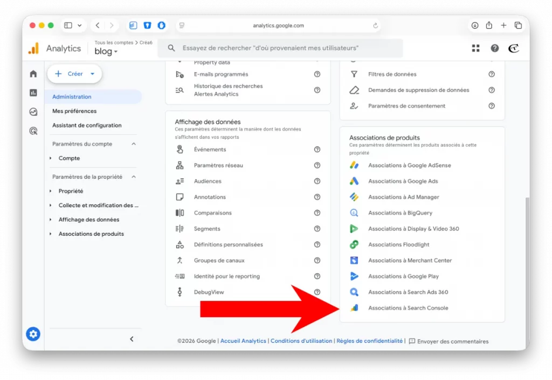The height and width of the screenshot is (380, 552).
Task: Click the help question mark in header
Action: point(494,48)
